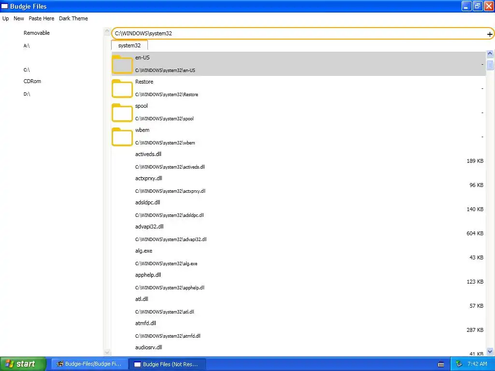Viewport: 495px width, 371px height.
Task: Open the A:\ removable drive
Action: pyautogui.click(x=27, y=46)
